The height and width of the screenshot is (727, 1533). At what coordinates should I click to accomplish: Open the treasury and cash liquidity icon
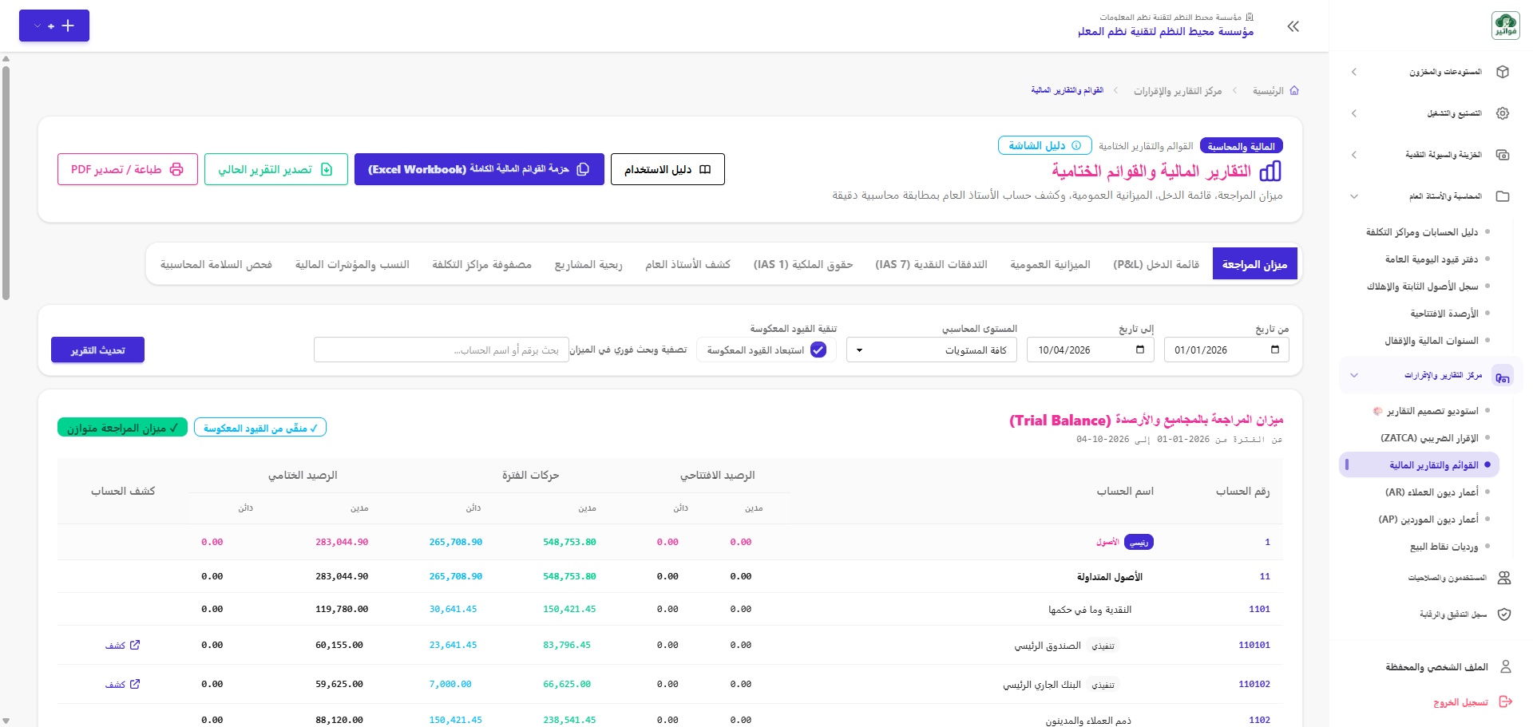point(1503,155)
